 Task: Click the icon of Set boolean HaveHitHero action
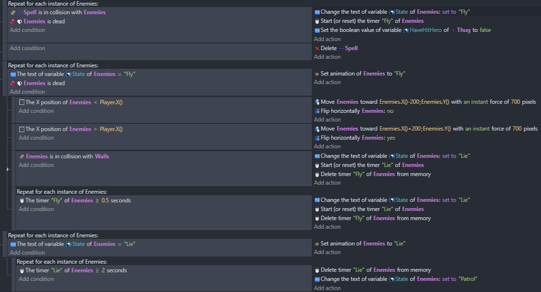click(317, 30)
